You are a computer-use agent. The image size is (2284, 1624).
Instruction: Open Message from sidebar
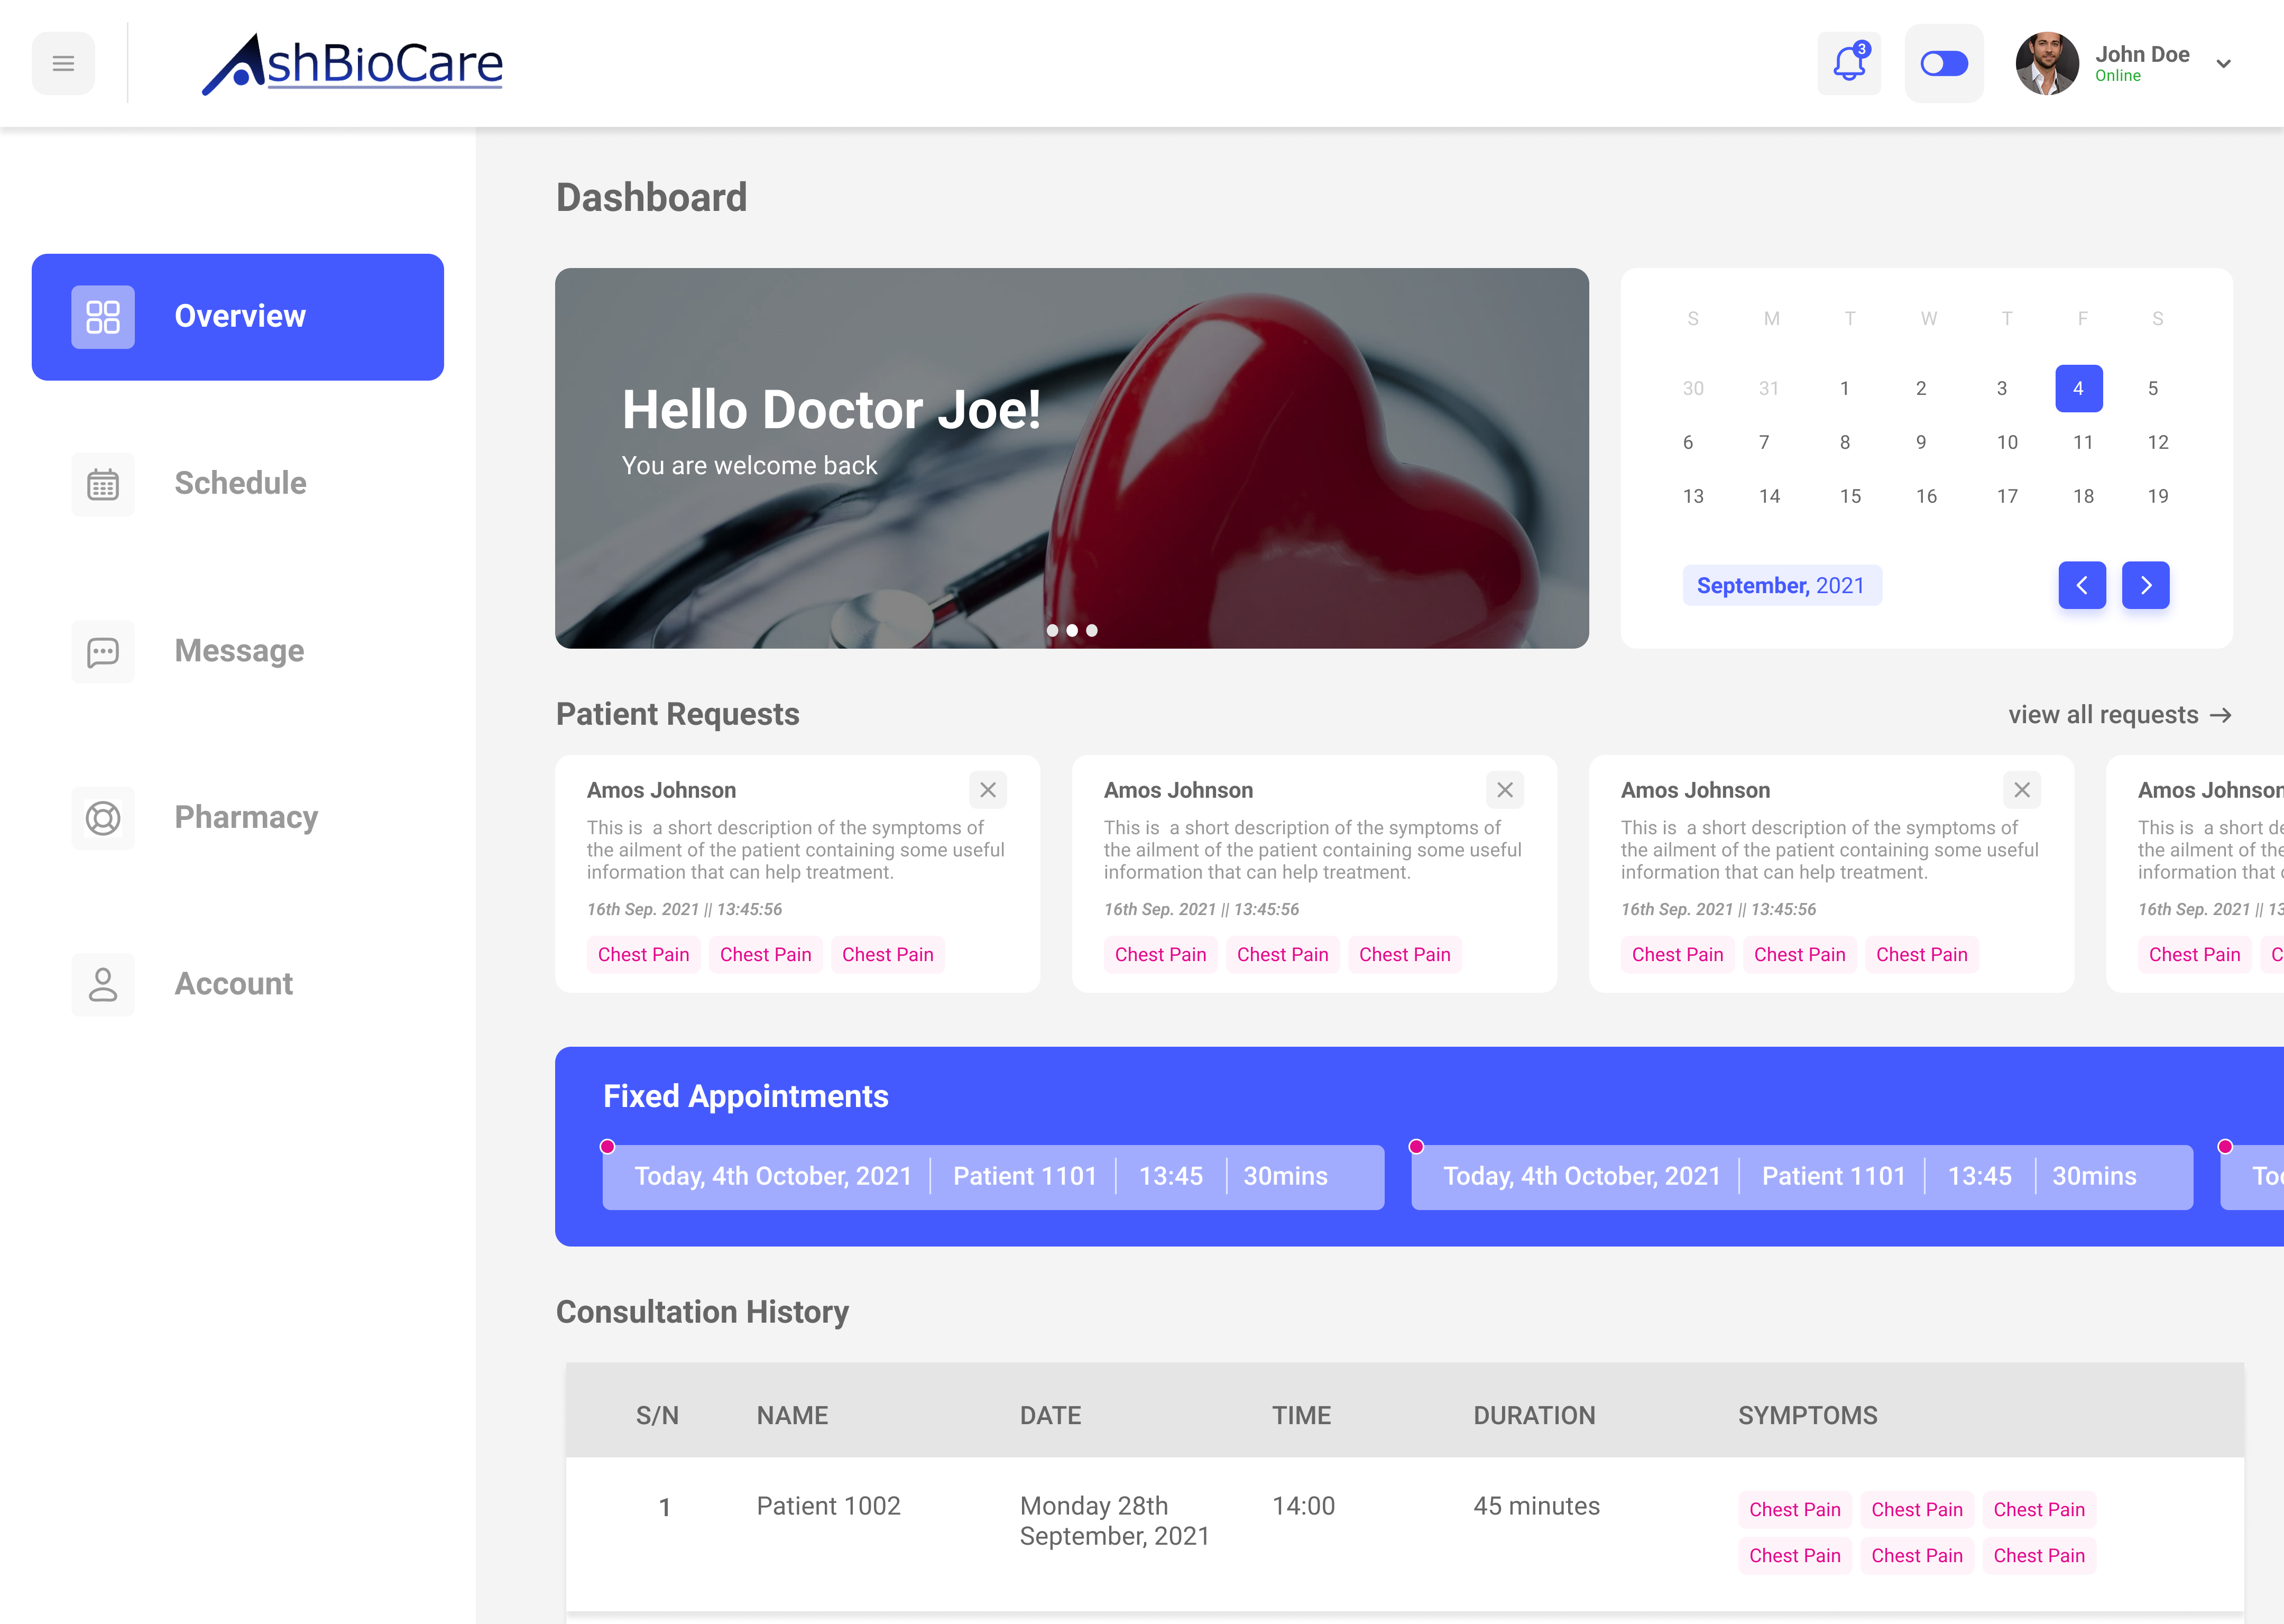pos(238,651)
